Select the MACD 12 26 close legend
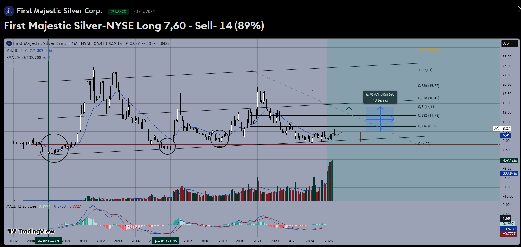This screenshot has width=521, height=247. 21,206
